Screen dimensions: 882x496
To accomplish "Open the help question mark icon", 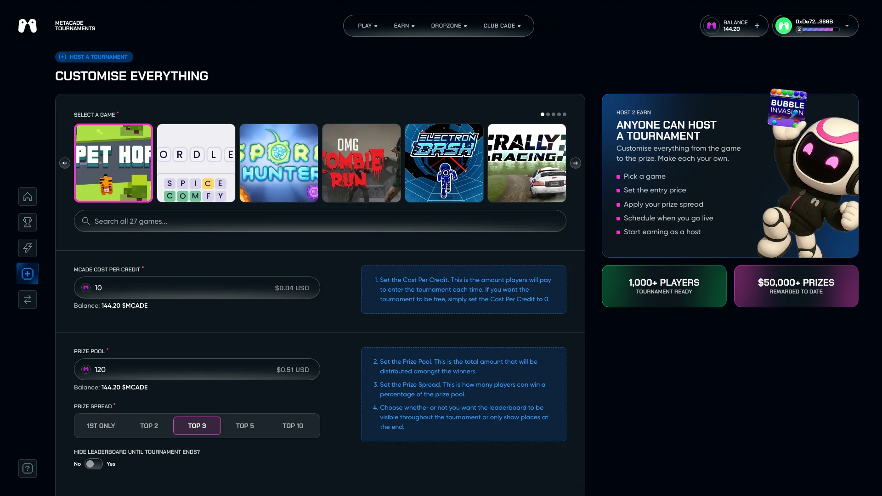I will (28, 468).
